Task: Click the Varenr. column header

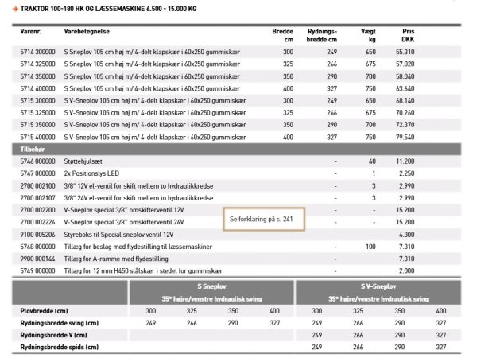Action: click(30, 34)
